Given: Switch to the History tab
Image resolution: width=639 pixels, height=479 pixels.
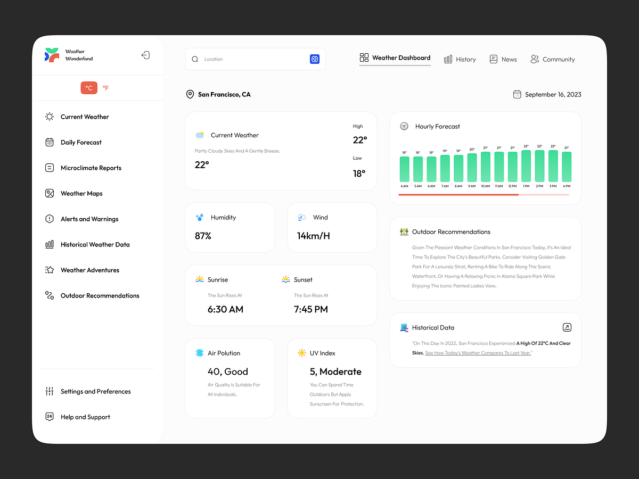Looking at the screenshot, I should coord(460,59).
